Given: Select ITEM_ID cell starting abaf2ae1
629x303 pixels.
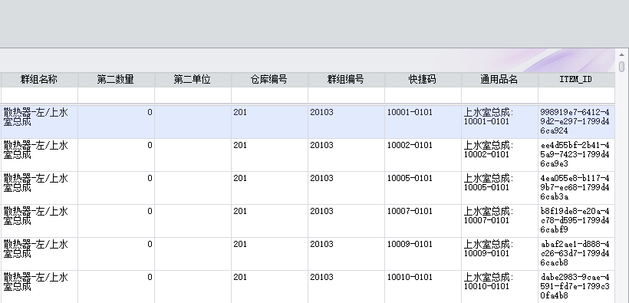Looking at the screenshot, I should (576, 254).
